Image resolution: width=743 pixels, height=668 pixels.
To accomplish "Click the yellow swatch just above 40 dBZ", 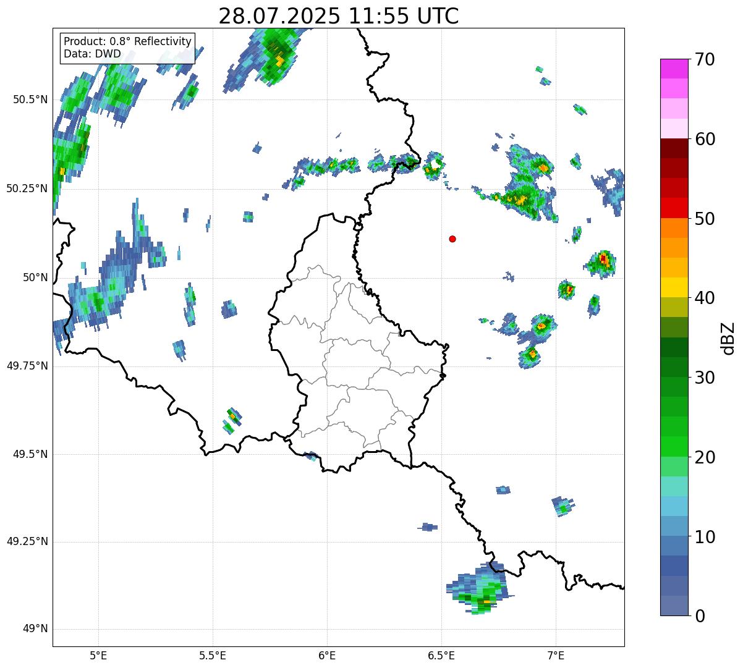I will pos(674,287).
